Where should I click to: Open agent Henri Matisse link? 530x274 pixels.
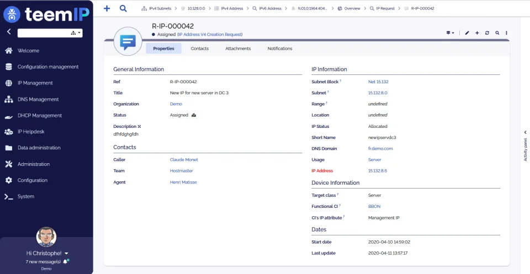pyautogui.click(x=183, y=182)
